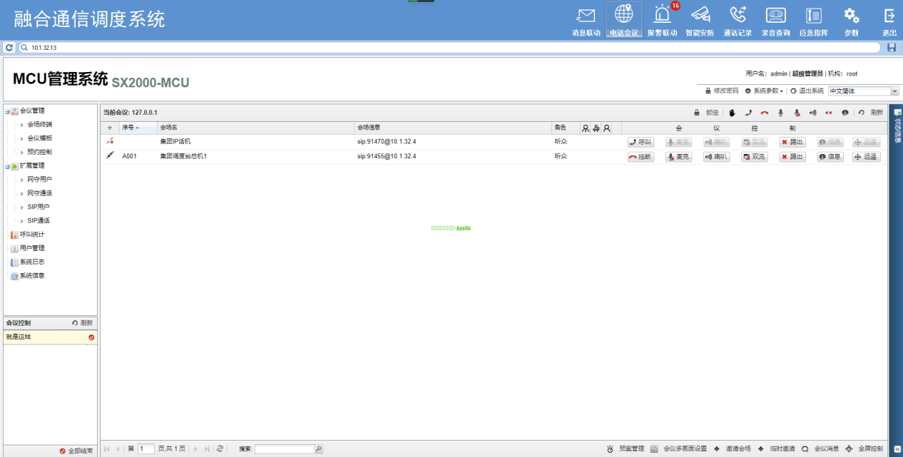This screenshot has width=903, height=457.
Task: Toggle 喇叭 speaker for 集团调度台总机1
Action: 716,157
